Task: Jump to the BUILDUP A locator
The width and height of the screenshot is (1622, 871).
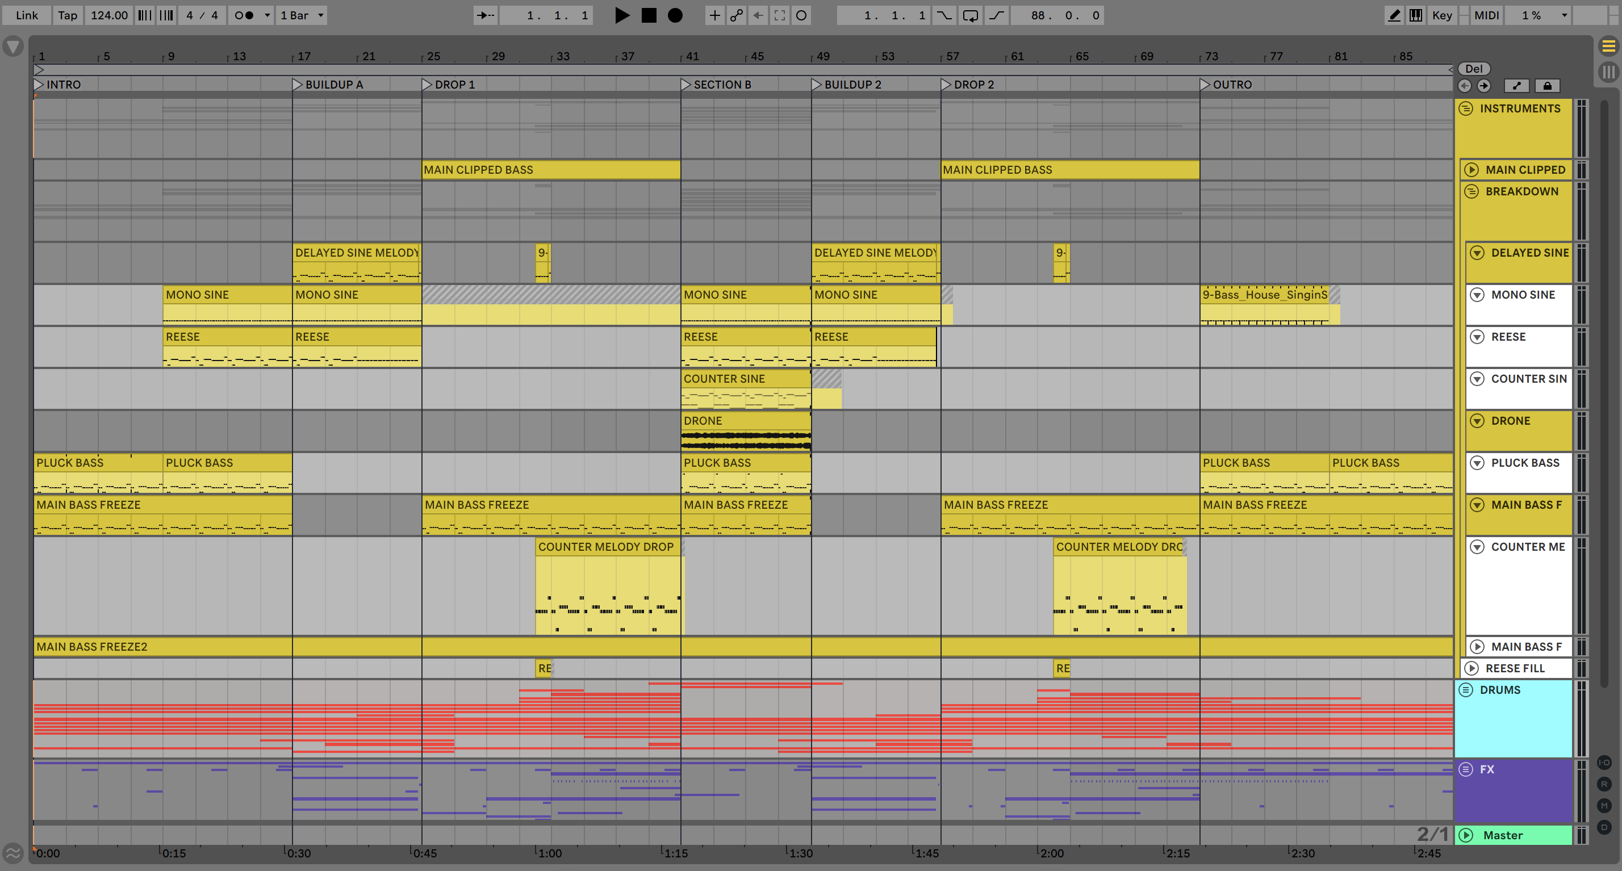Action: click(328, 85)
